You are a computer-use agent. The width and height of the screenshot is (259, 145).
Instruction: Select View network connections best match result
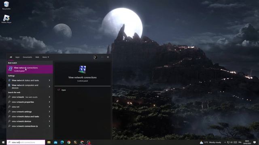[x=30, y=69]
